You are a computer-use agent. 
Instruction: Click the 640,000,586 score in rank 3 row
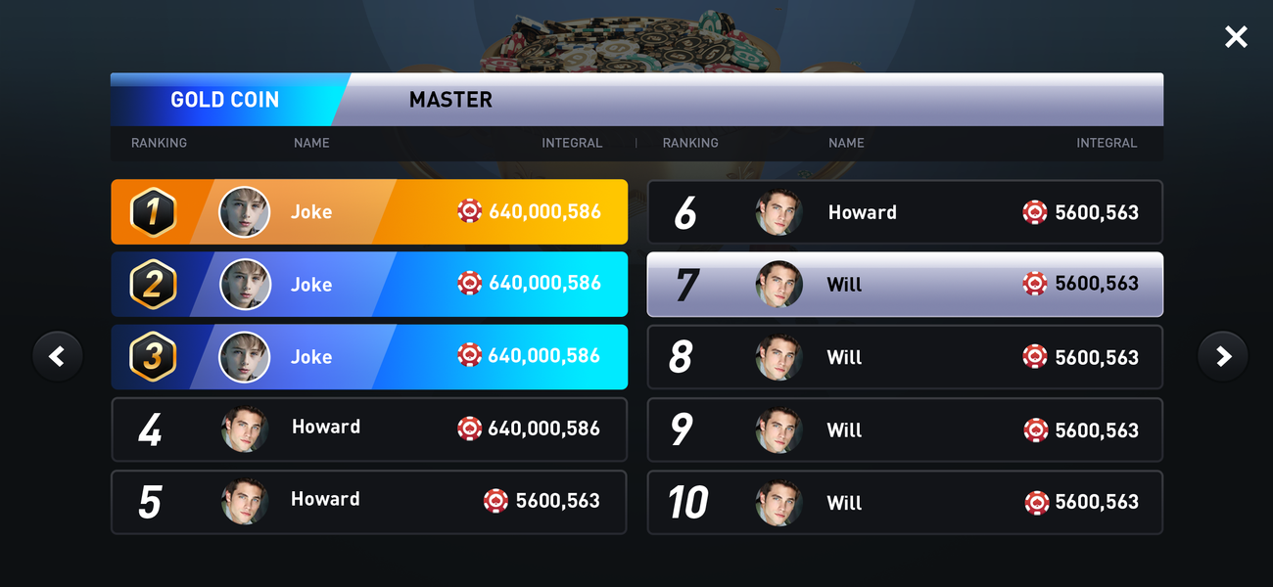tap(544, 356)
